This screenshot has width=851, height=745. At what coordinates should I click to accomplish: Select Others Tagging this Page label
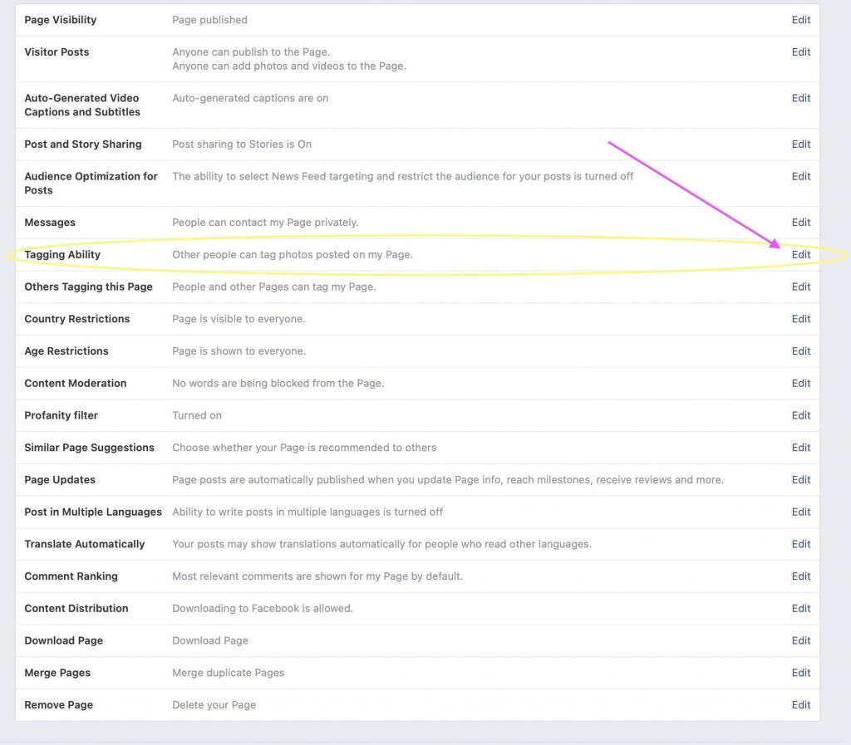tap(88, 287)
